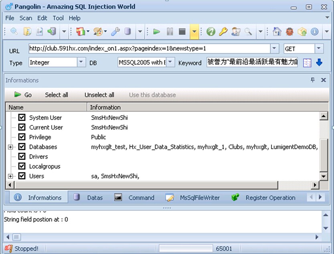Open the DB MSSQL2005 dropdown
The width and height of the screenshot is (334, 254).
pyautogui.click(x=170, y=62)
